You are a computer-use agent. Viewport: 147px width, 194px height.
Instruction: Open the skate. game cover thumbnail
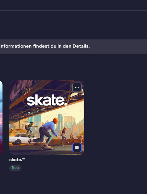(x=47, y=117)
